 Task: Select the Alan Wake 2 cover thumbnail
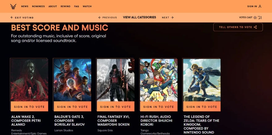pyautogui.click(x=29, y=80)
